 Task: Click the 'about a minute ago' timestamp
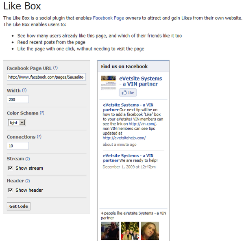[120, 145]
